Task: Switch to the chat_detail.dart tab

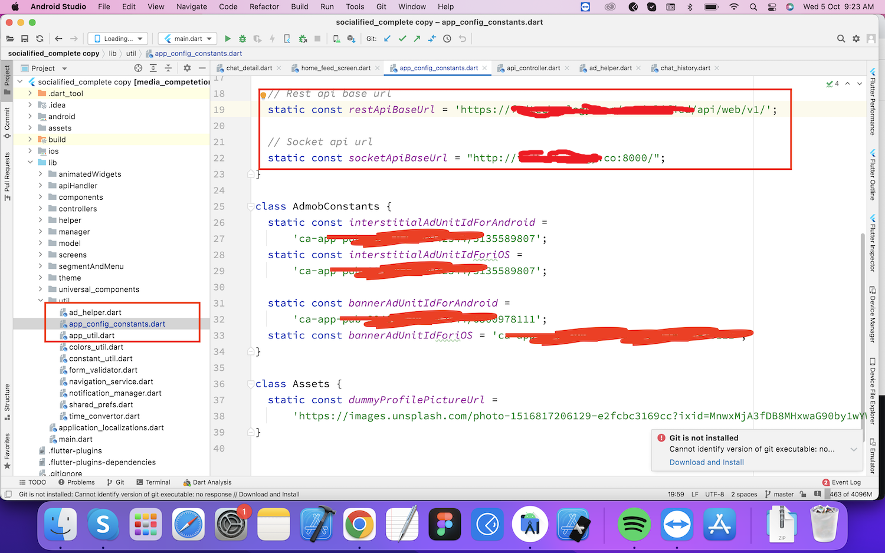Action: coord(249,68)
